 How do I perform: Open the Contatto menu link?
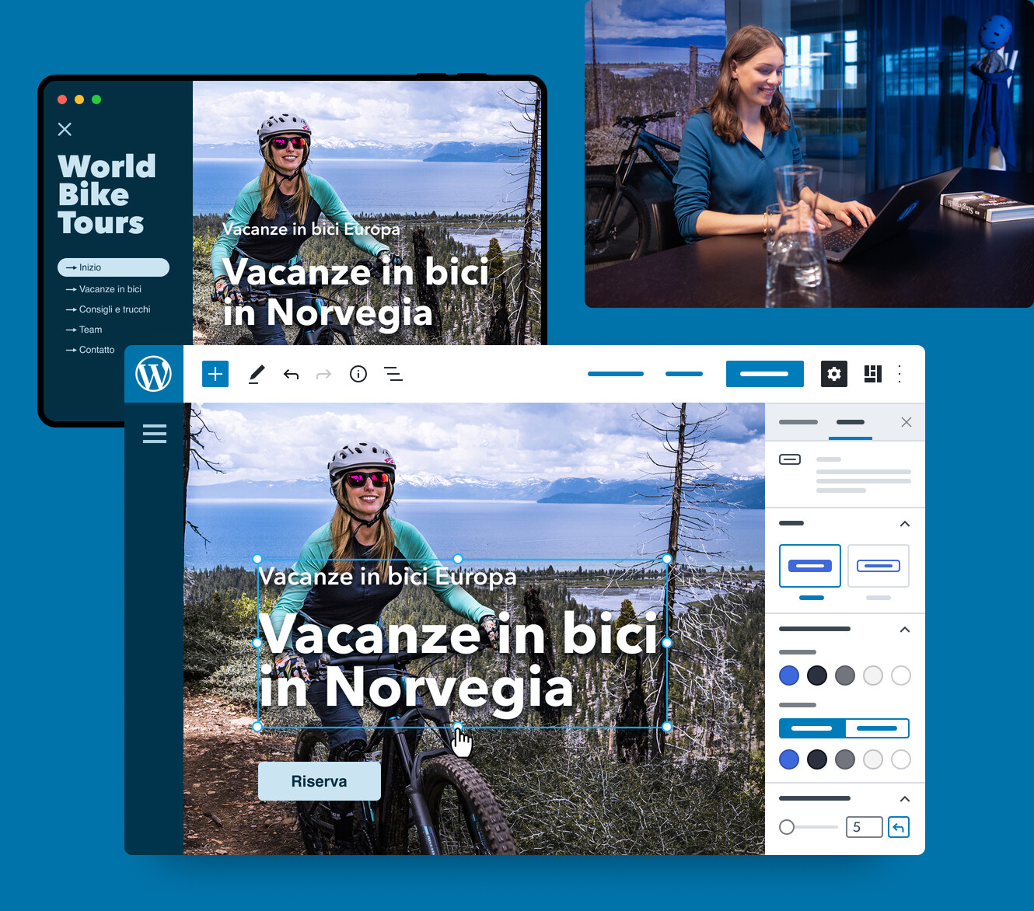(90, 350)
